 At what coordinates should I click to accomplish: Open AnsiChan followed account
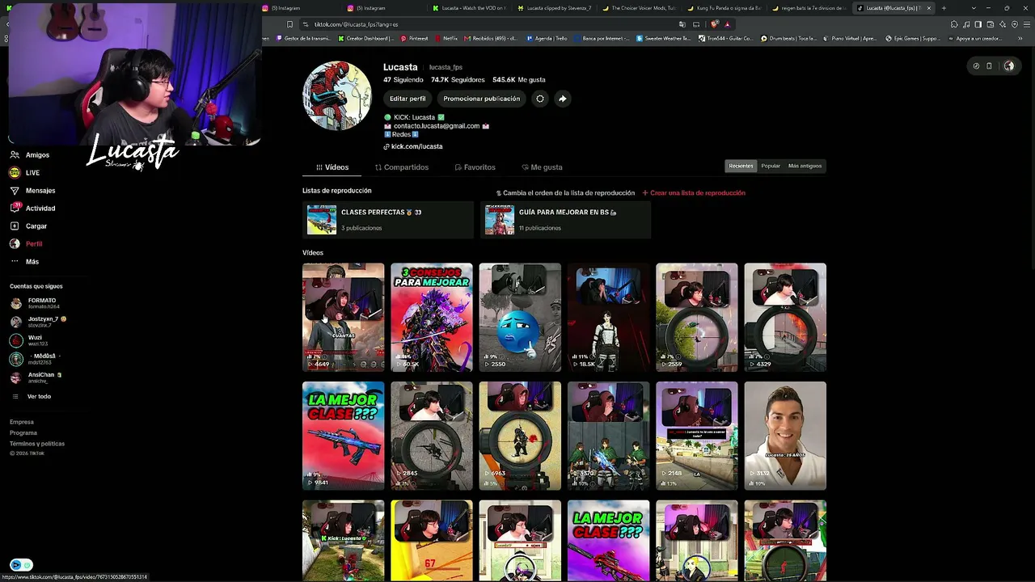pyautogui.click(x=36, y=377)
